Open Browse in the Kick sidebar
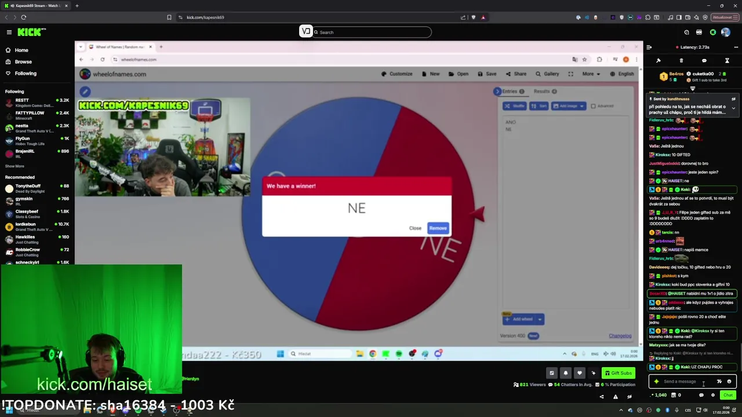 19,62
